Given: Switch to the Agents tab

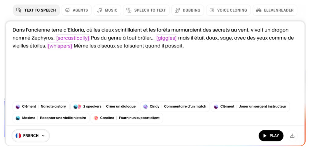Looking at the screenshot, I should click(76, 10).
